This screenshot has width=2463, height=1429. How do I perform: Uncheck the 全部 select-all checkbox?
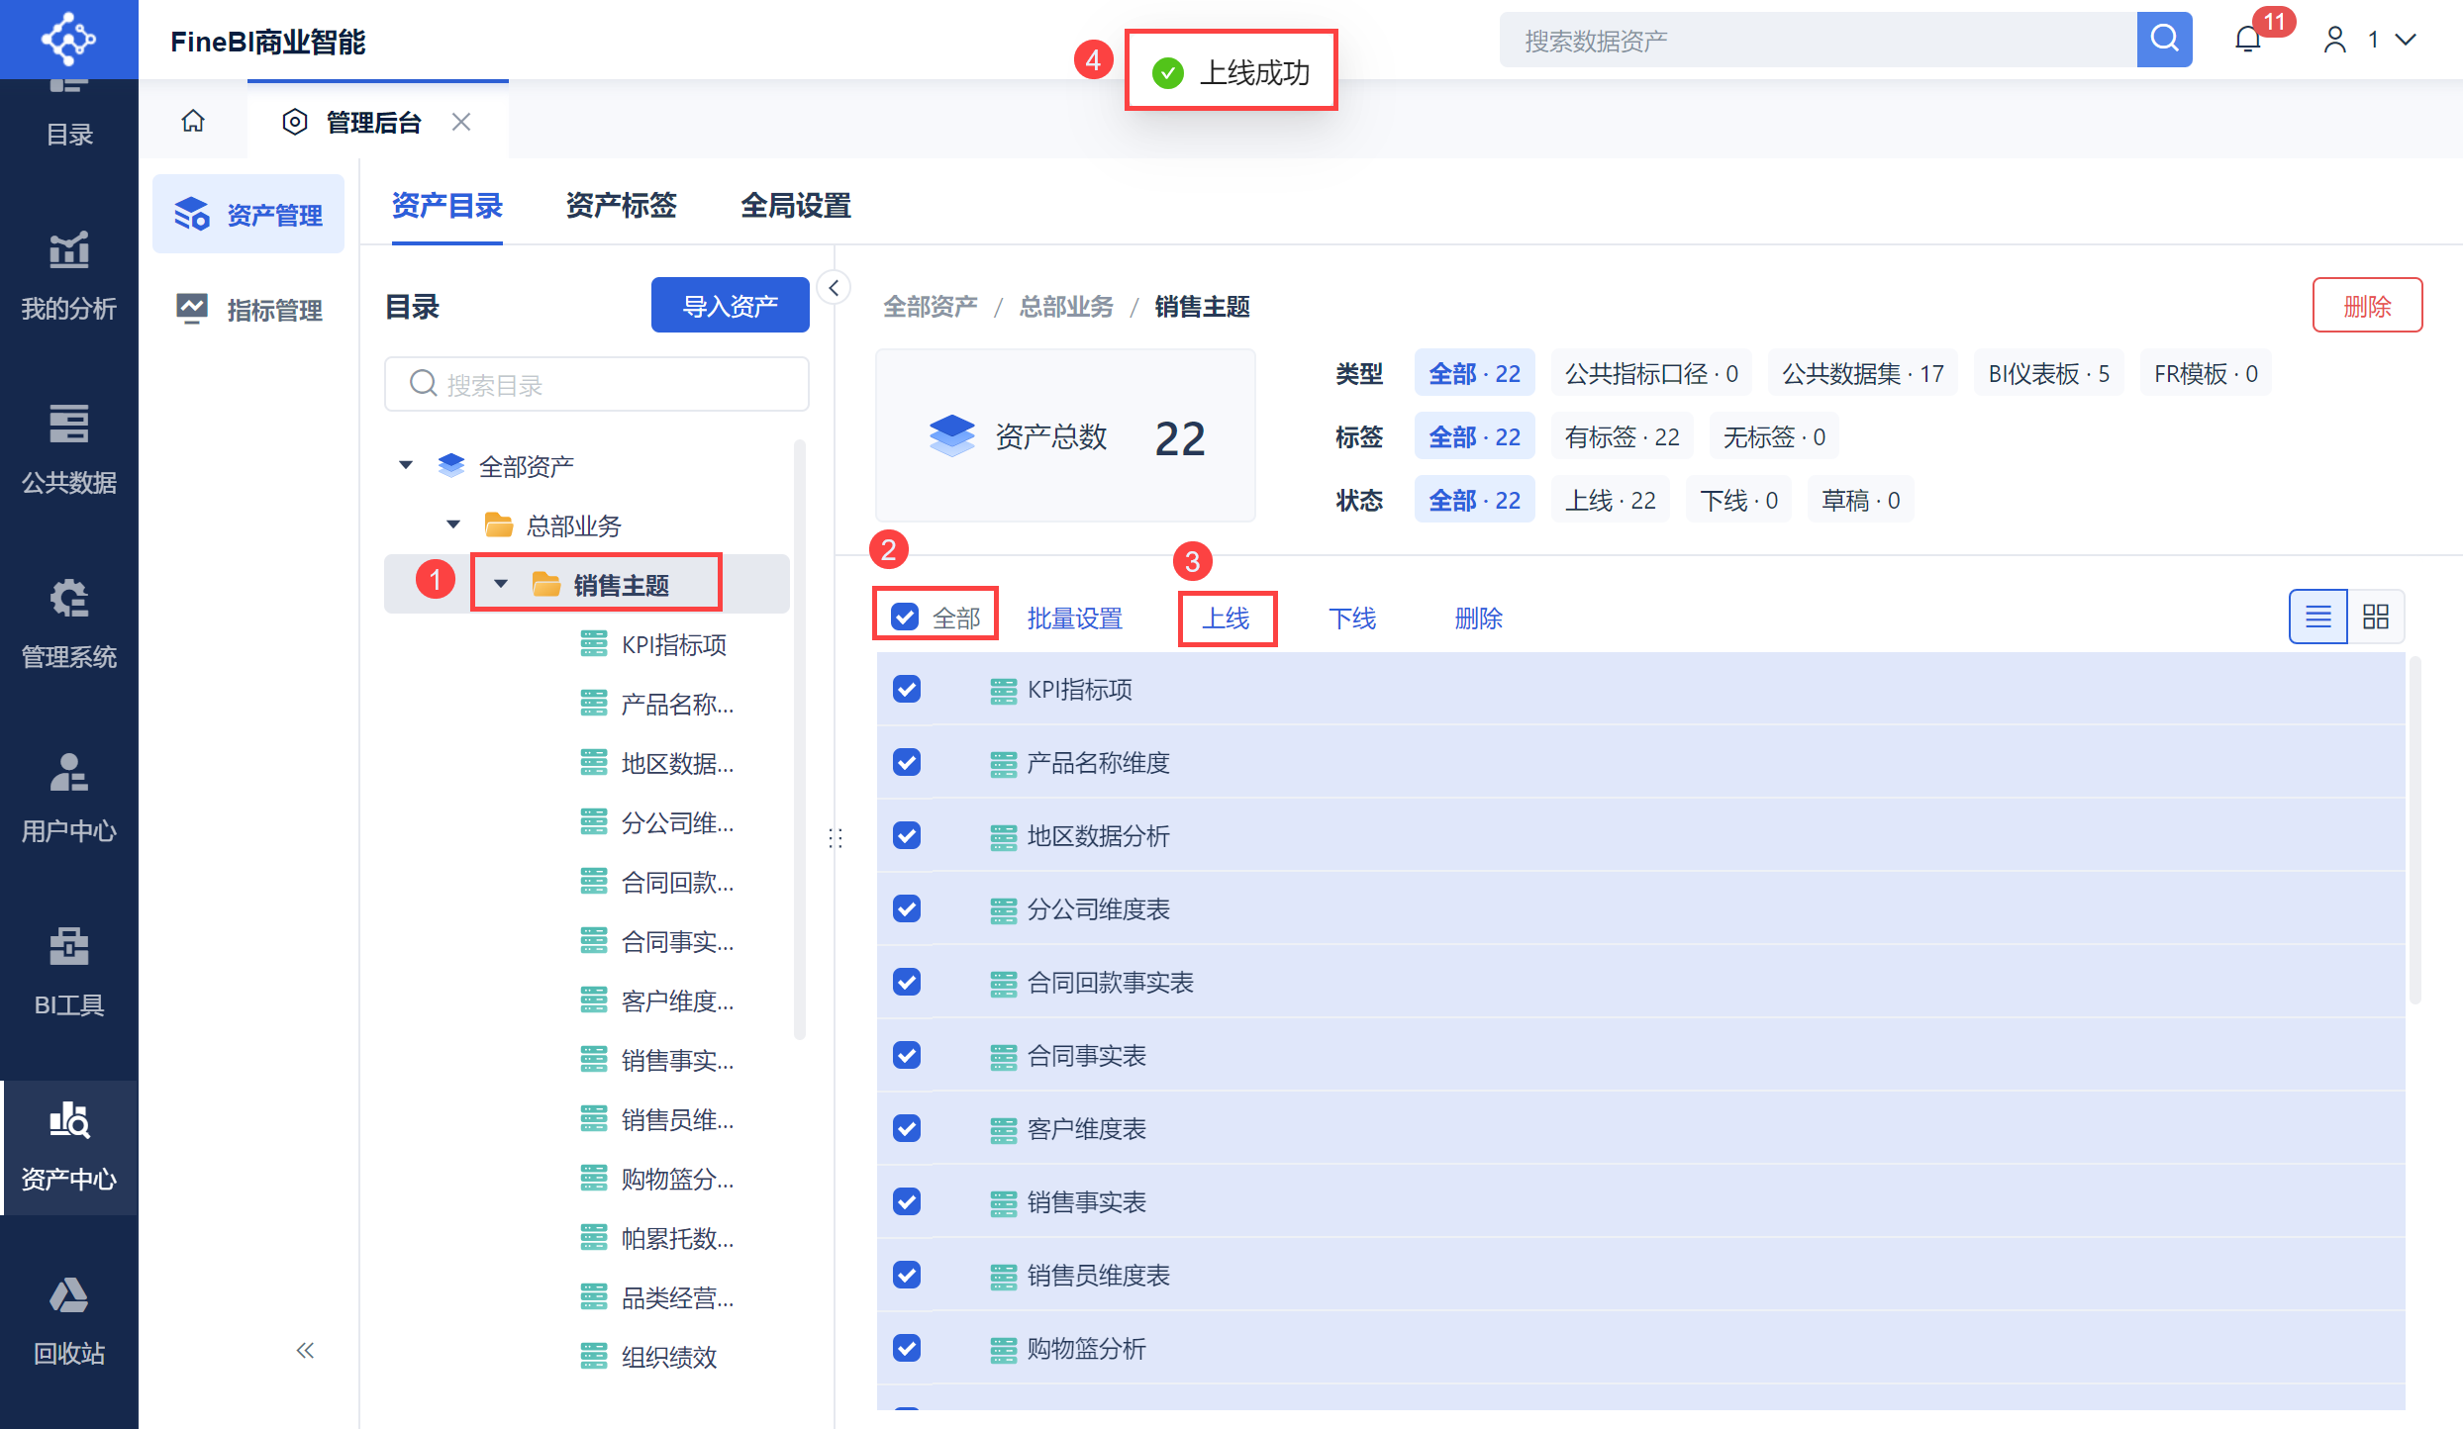click(x=905, y=617)
